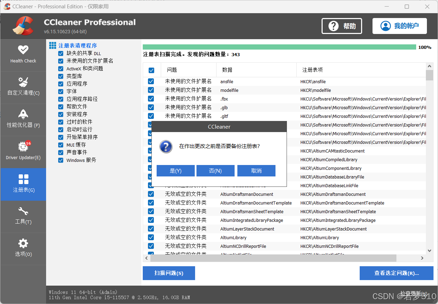Toggle 帮助文件 checkbox
The image size is (438, 304).
pyautogui.click(x=61, y=107)
